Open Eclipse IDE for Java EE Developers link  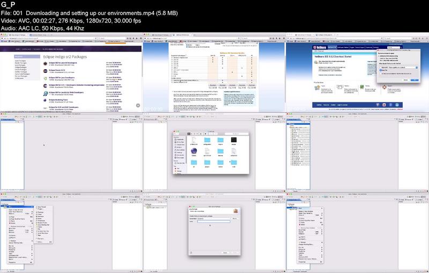pos(63,63)
